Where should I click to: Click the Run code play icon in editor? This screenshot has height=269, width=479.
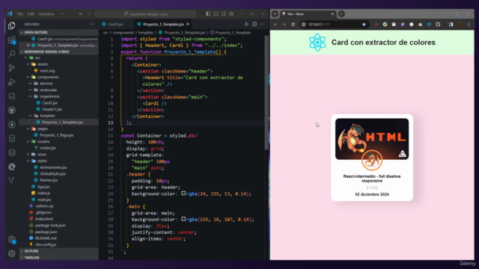(x=246, y=24)
